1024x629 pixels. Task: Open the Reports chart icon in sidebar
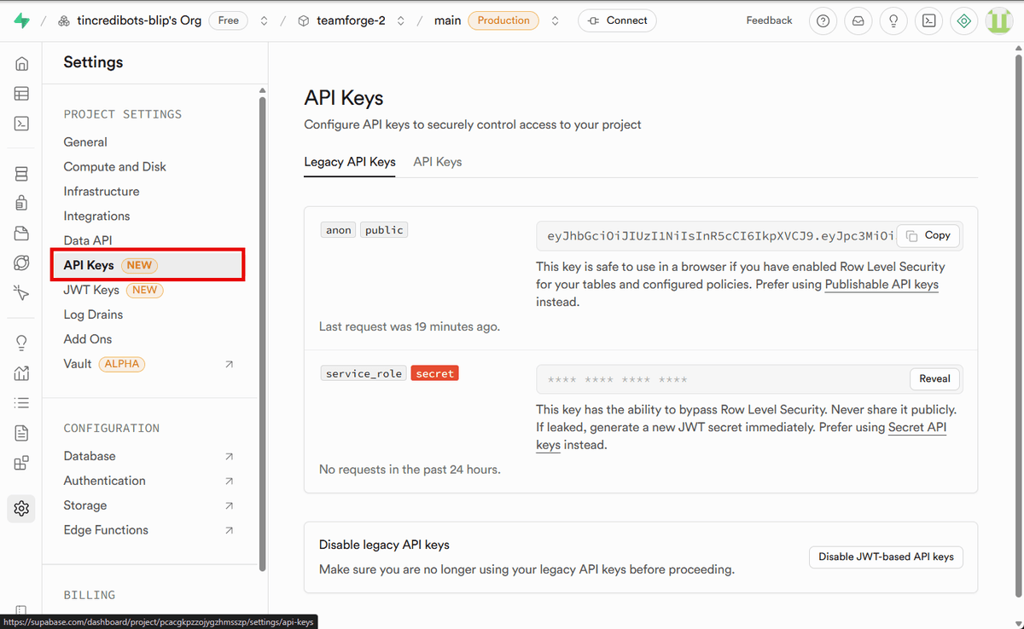pyautogui.click(x=21, y=372)
